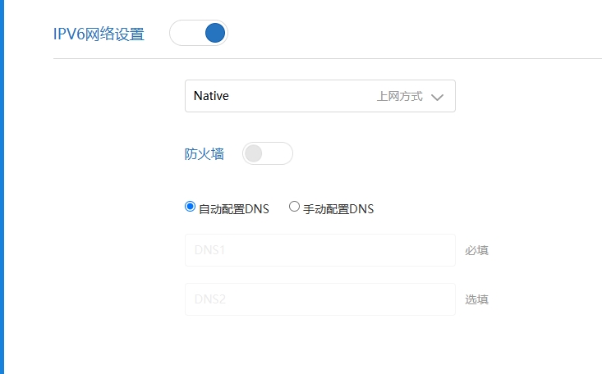This screenshot has height=374, width=602.
Task: Click the 选填 label beside DNS2
Action: click(x=476, y=299)
